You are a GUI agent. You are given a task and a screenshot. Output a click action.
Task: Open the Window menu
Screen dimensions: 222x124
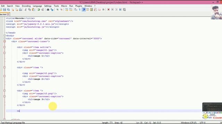88,6
